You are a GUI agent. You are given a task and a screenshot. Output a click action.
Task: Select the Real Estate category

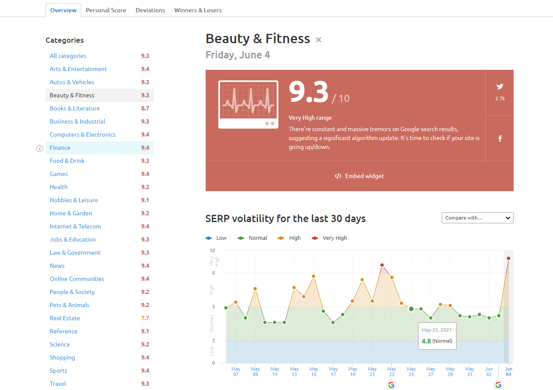[x=65, y=318]
